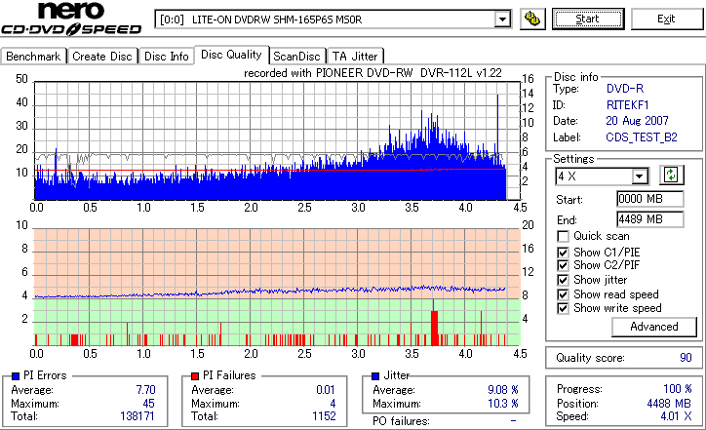Click the Start button
The height and width of the screenshot is (430, 706).
588,19
